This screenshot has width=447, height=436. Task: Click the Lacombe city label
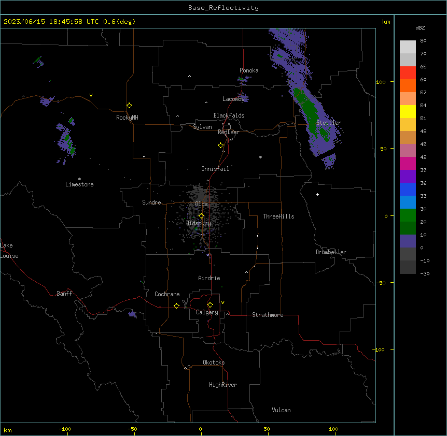point(233,99)
